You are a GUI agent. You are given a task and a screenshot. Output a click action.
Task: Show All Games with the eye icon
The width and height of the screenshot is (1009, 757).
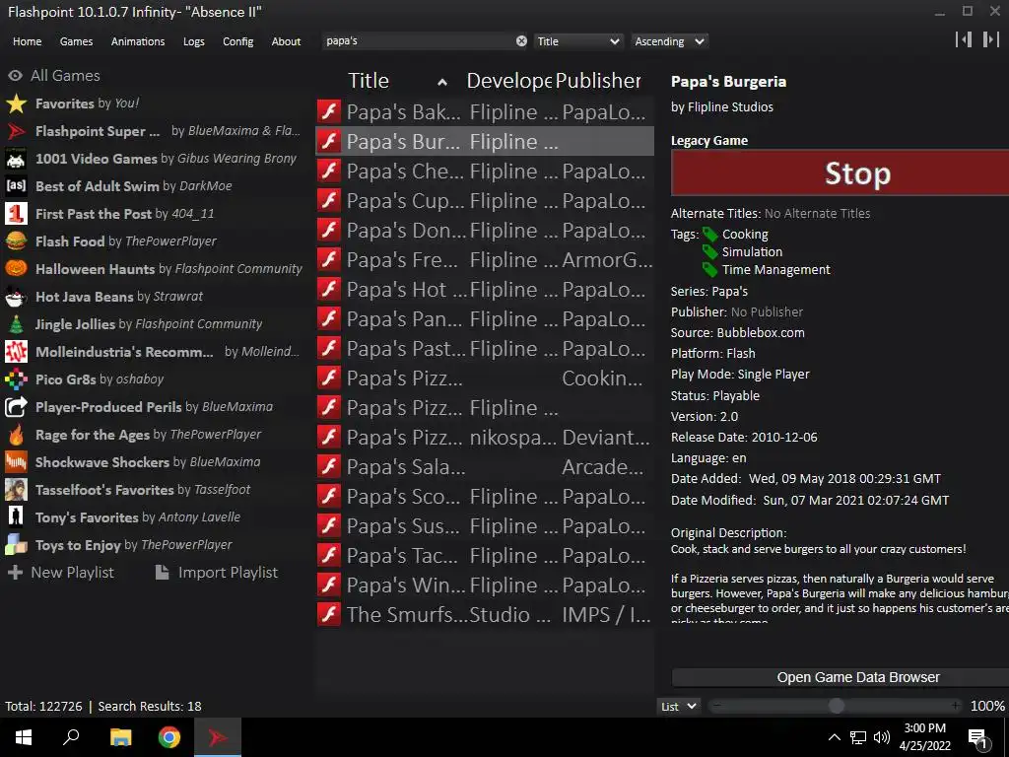pos(15,76)
